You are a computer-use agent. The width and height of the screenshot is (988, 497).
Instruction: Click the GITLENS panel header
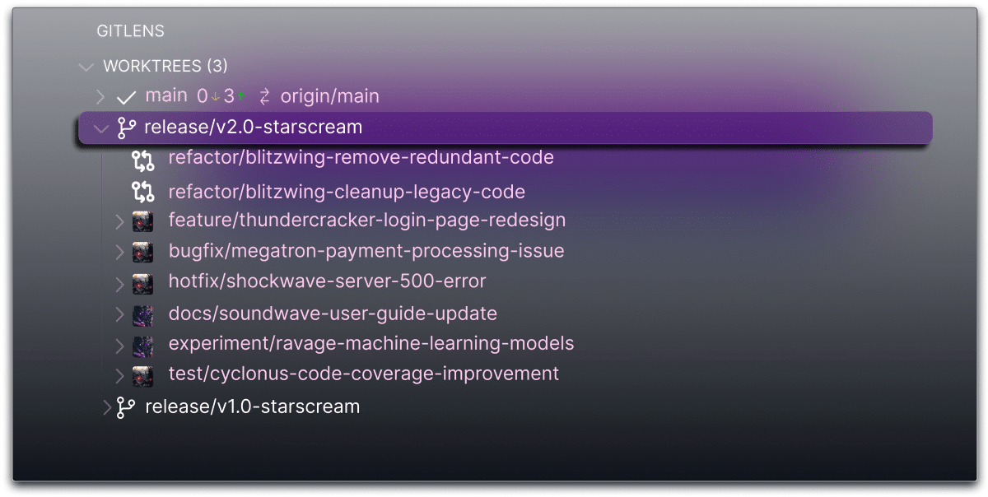pyautogui.click(x=130, y=30)
